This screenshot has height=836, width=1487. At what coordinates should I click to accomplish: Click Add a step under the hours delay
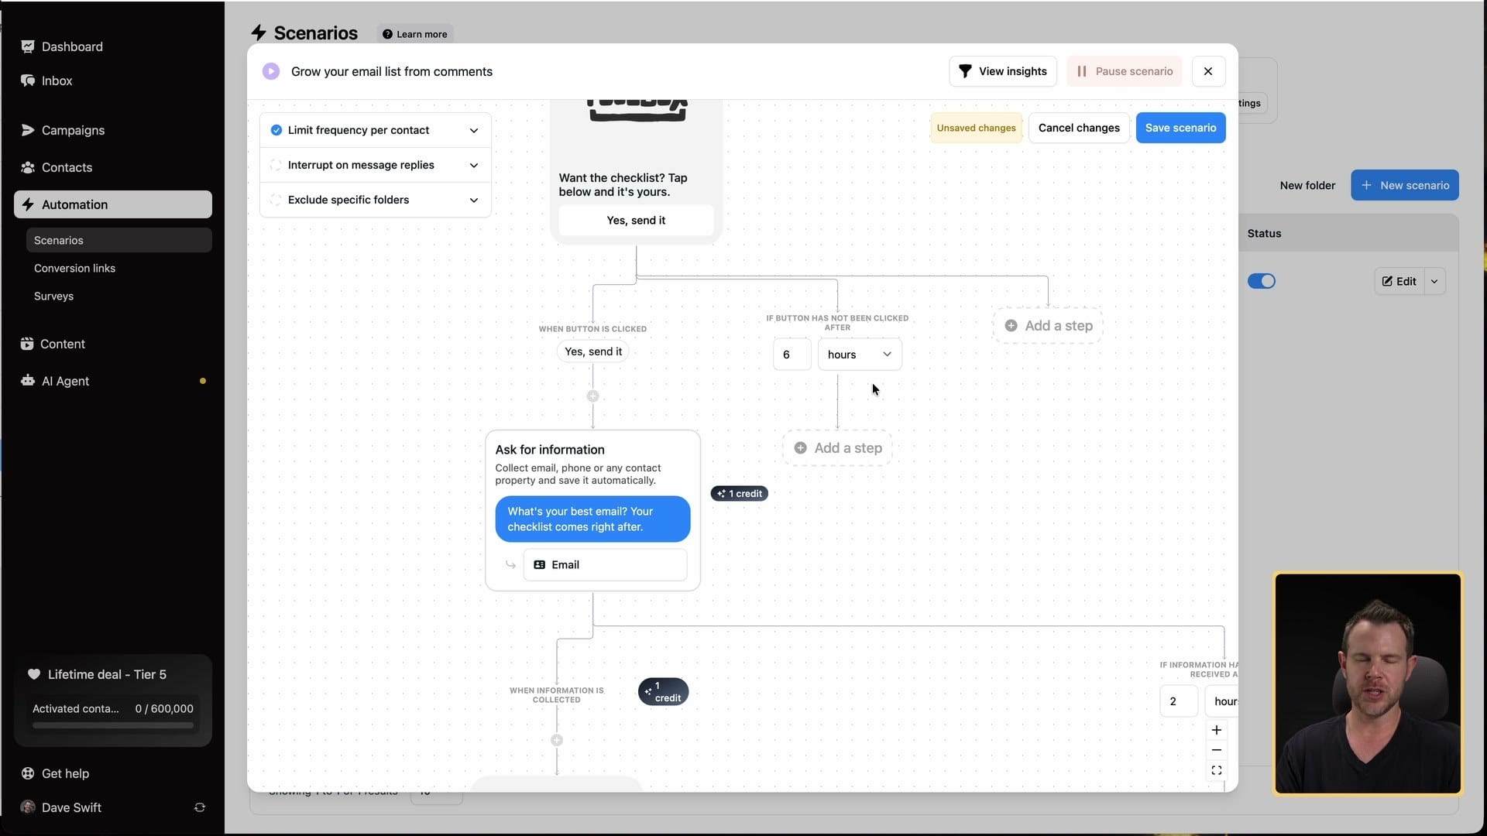tap(838, 448)
